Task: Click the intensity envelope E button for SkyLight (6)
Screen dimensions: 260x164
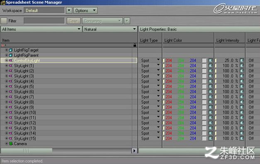Action: pyautogui.click(x=242, y=92)
